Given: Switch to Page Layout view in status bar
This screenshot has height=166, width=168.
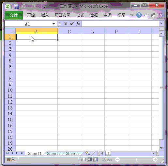Looking at the screenshot, I should 89,159.
